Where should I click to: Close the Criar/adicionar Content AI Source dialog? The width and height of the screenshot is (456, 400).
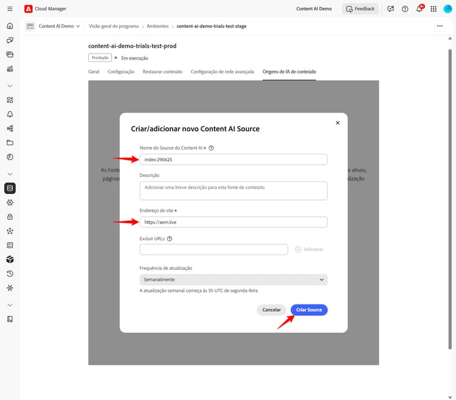[x=337, y=123]
